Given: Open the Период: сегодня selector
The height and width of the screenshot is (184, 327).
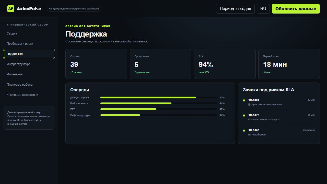Looking at the screenshot, I should pyautogui.click(x=235, y=9).
